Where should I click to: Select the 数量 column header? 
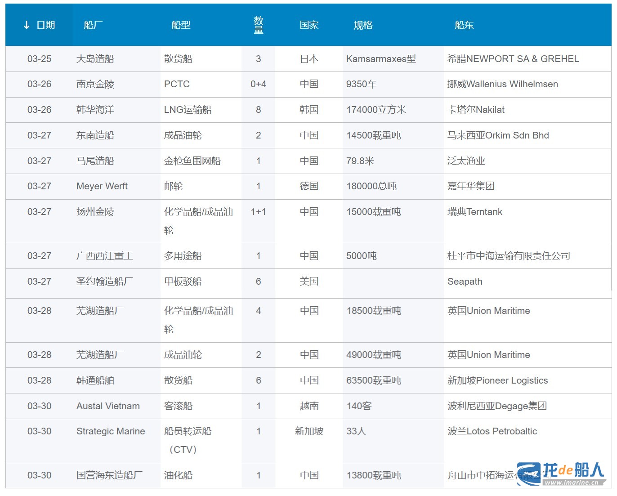[258, 25]
